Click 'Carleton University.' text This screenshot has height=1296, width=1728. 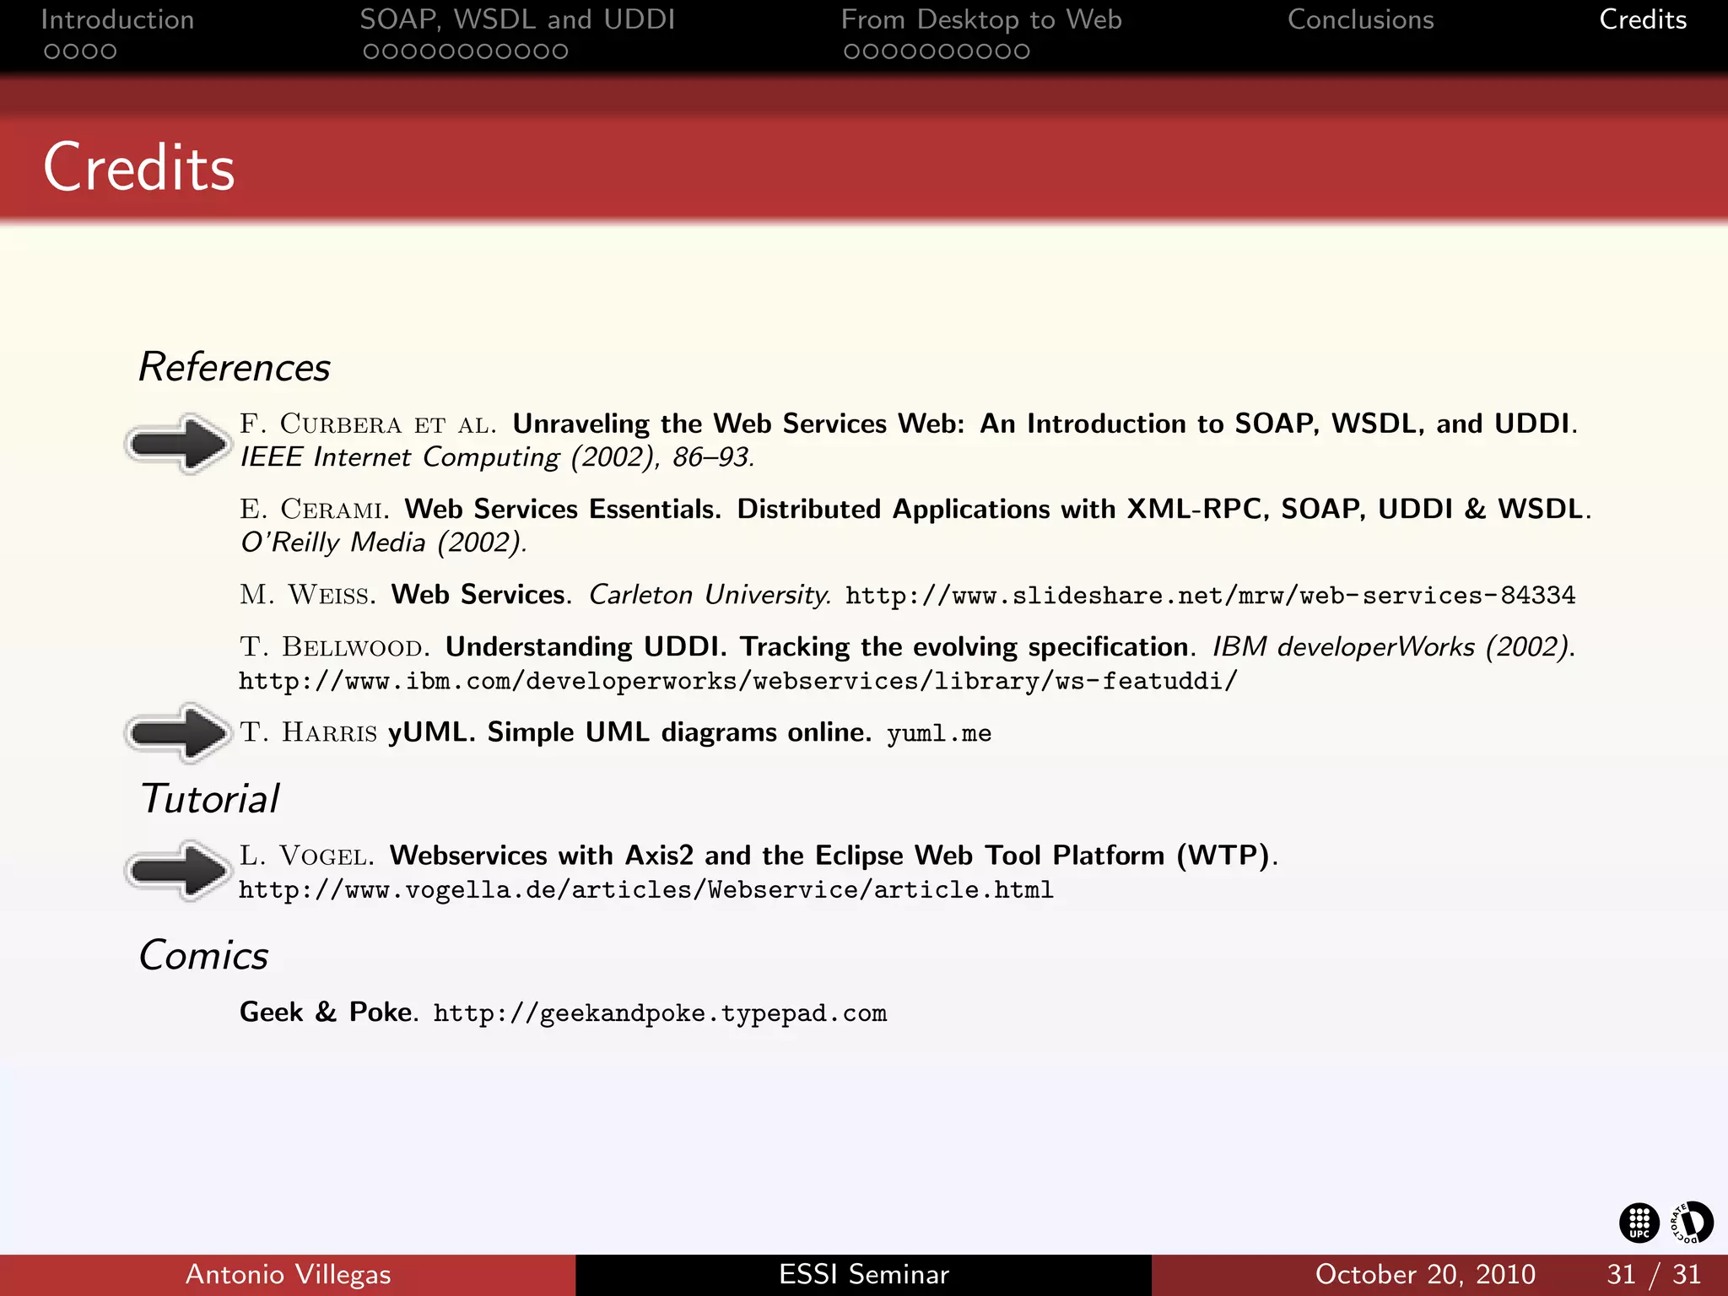[x=710, y=595]
